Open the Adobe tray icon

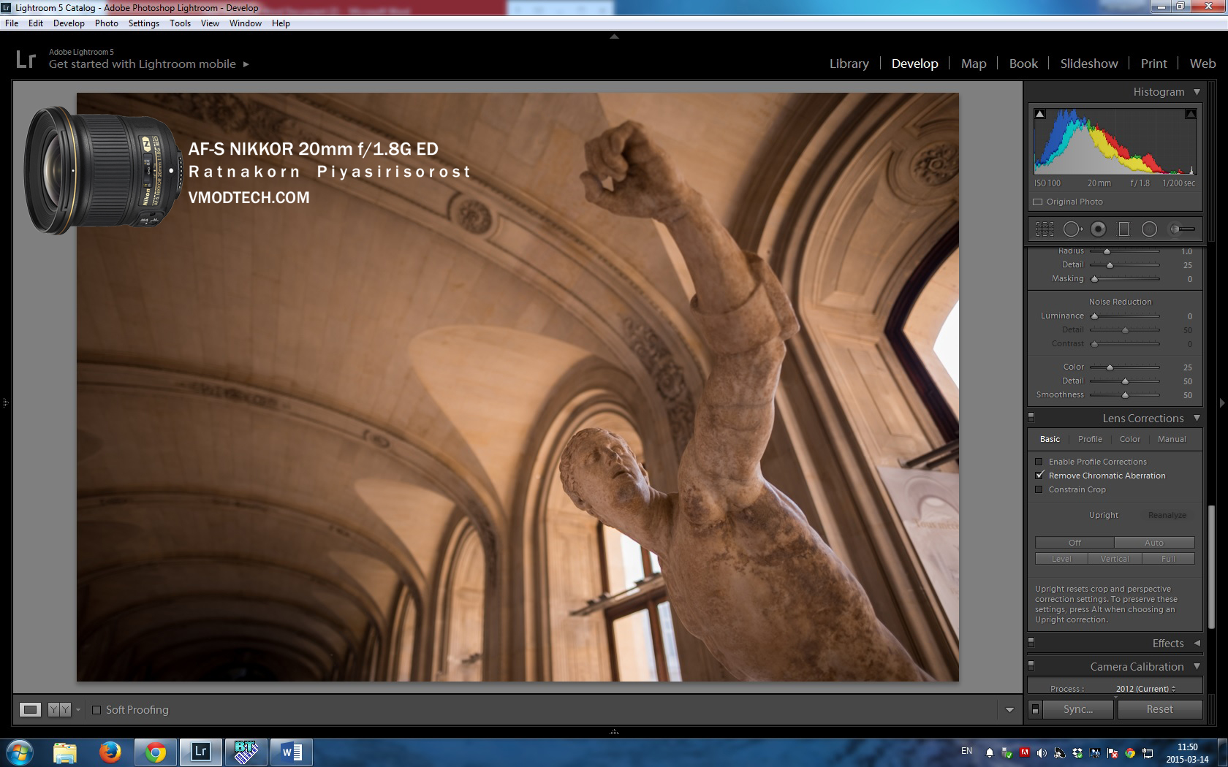pos(1025,752)
